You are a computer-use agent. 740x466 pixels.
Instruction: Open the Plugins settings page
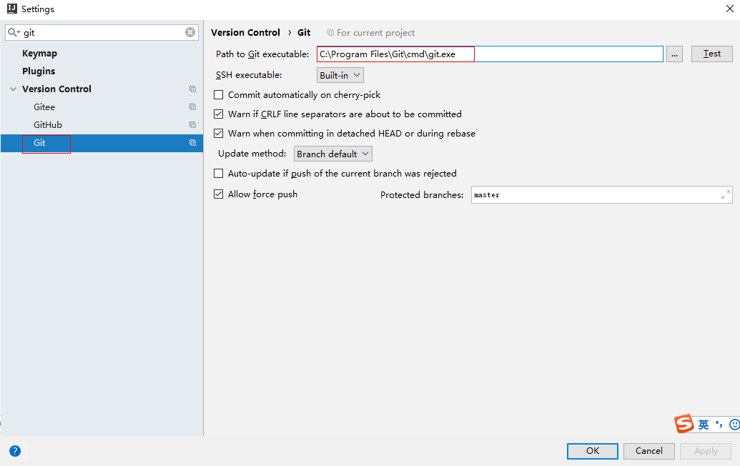pyautogui.click(x=39, y=71)
